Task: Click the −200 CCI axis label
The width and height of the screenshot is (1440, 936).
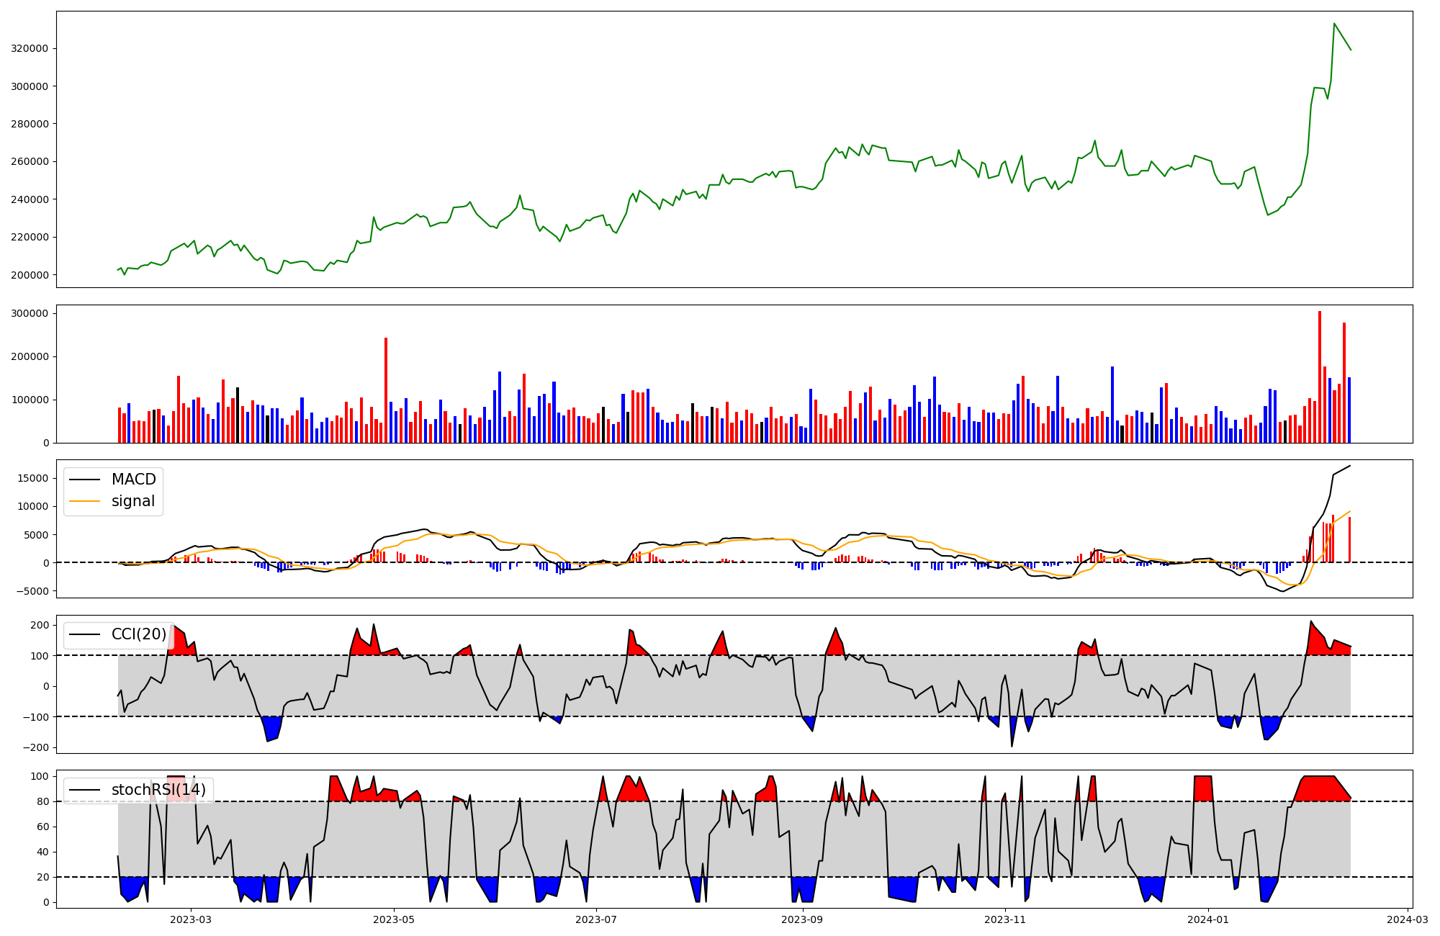Action: 35,748
